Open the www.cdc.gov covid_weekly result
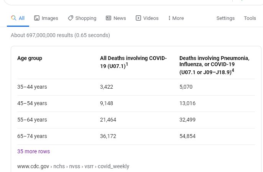The image size is (263, 172). coord(73,166)
